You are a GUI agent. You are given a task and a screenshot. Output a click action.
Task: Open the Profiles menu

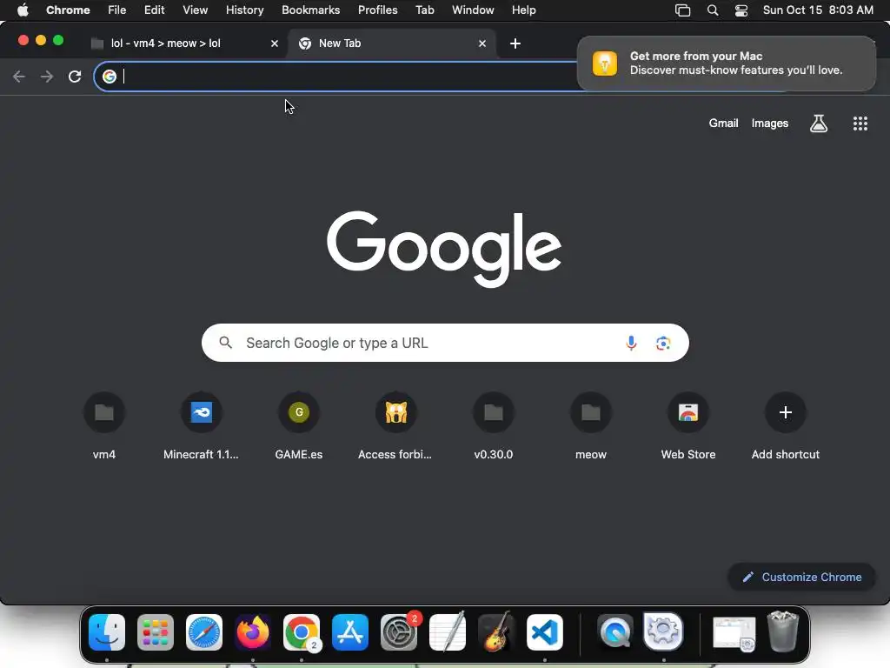[377, 10]
